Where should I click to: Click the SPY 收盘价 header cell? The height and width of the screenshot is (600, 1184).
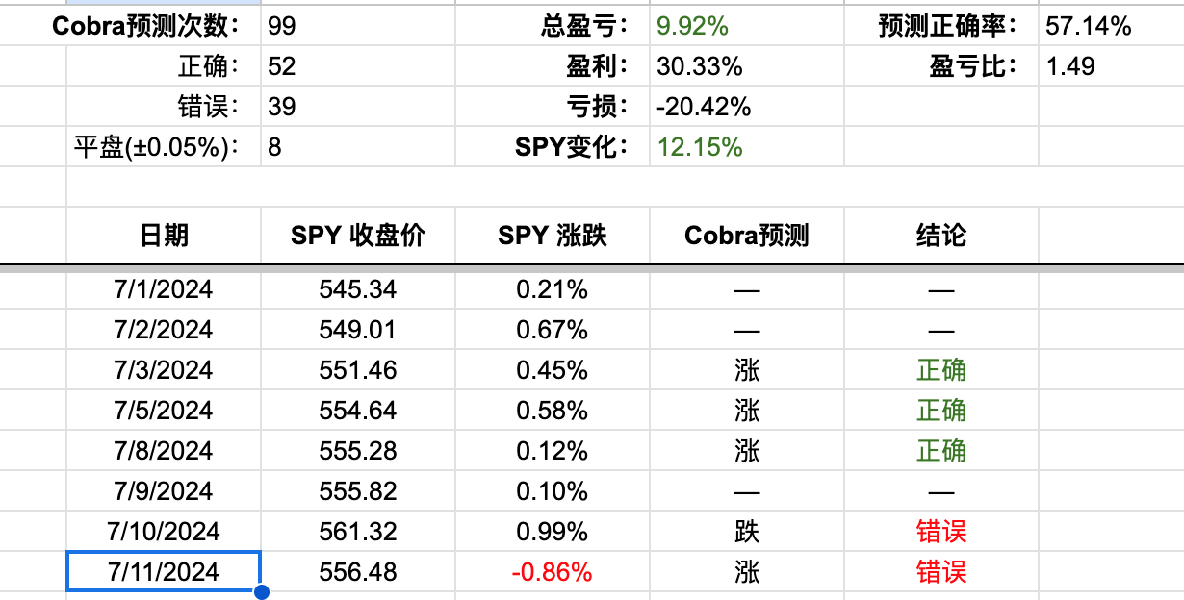358,235
